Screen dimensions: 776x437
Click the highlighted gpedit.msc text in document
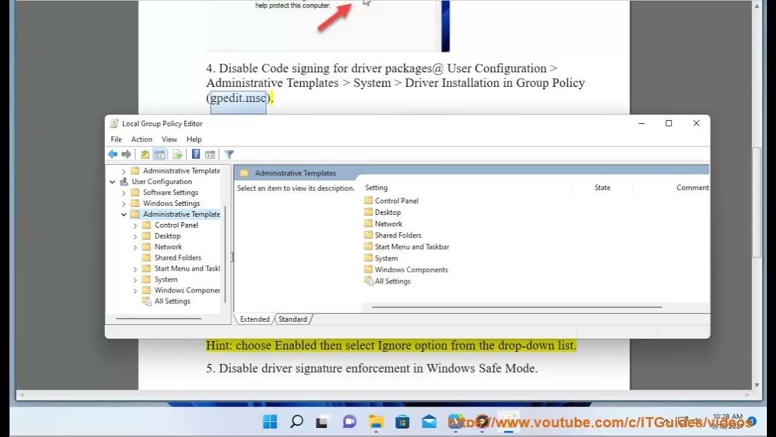tap(238, 98)
